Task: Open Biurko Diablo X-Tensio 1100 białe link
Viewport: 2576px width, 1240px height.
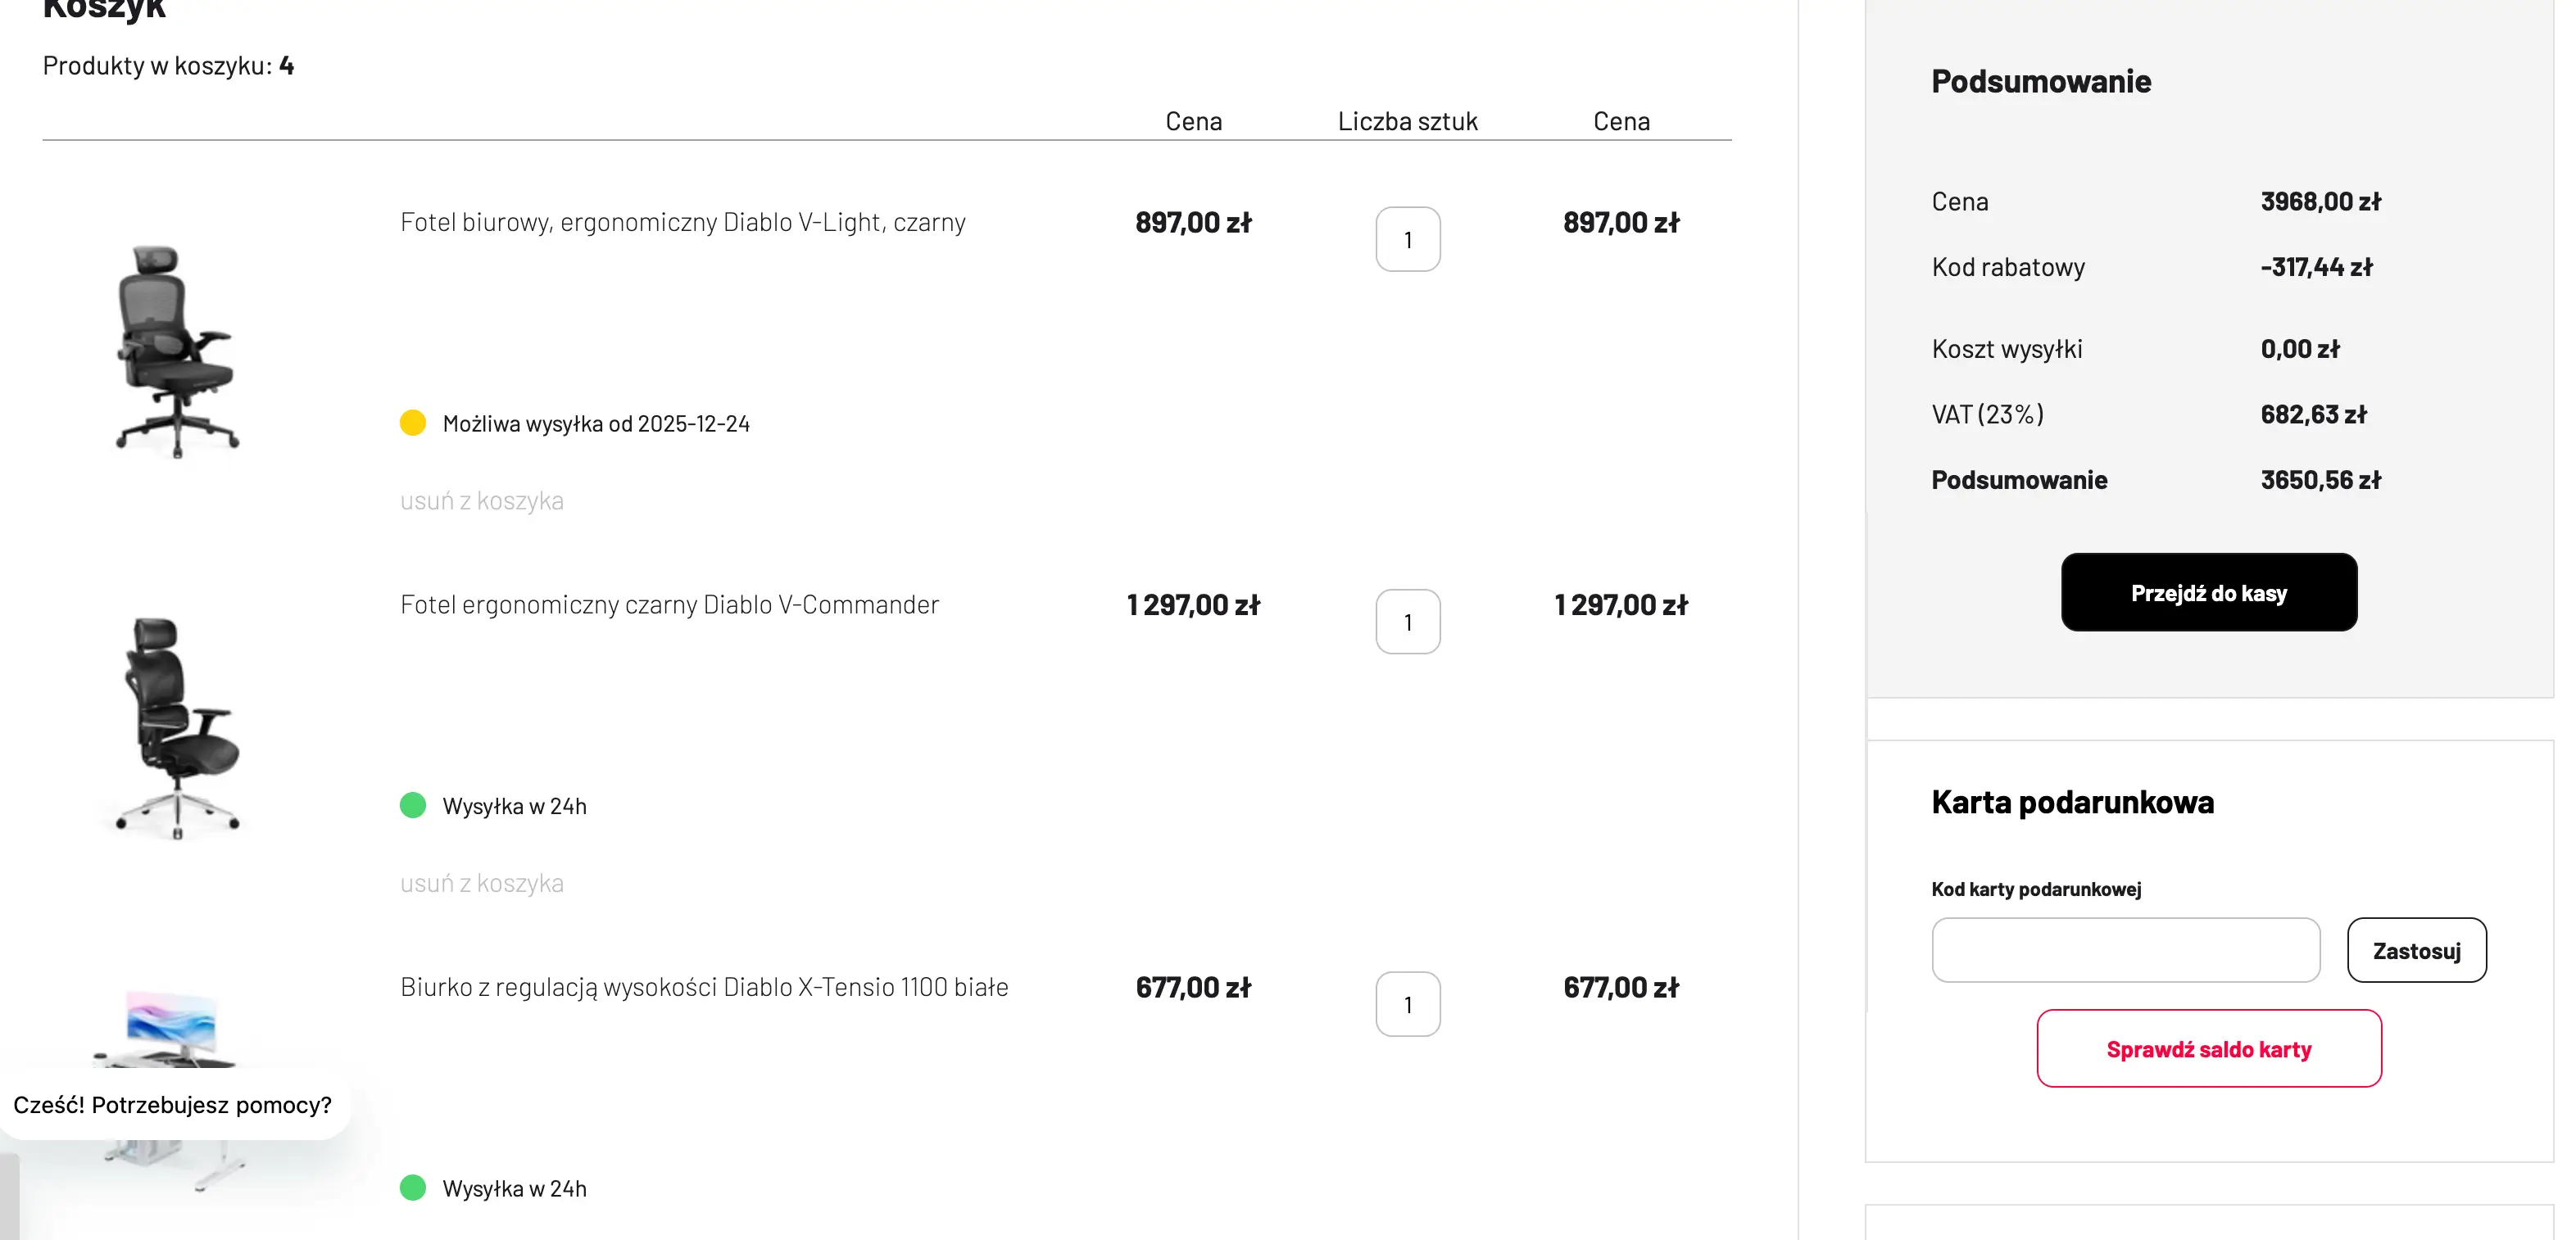Action: (704, 988)
